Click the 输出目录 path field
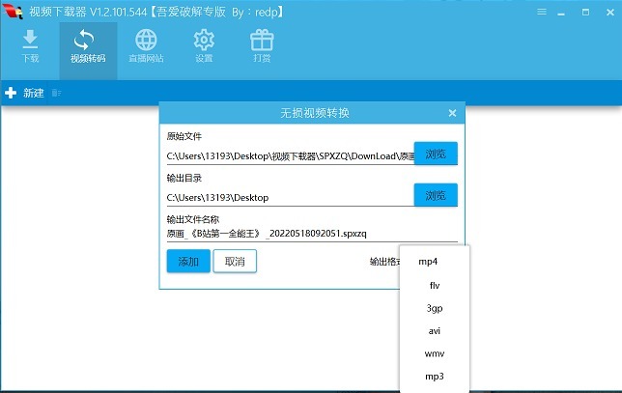 coord(289,197)
